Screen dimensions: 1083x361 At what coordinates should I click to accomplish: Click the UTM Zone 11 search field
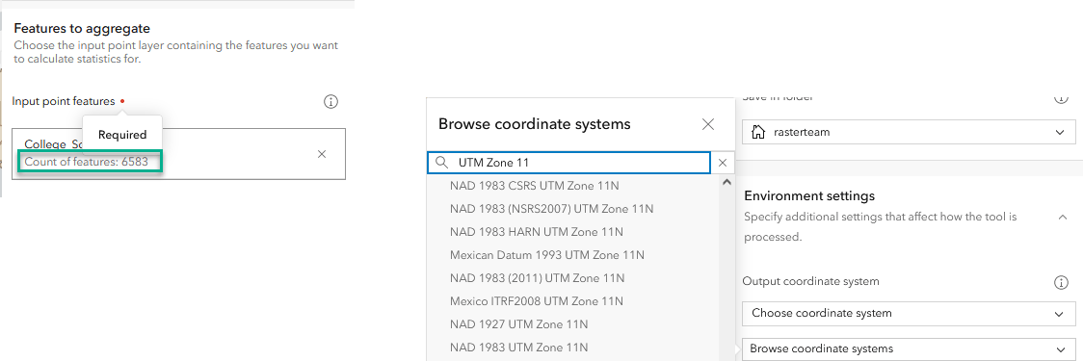click(x=568, y=163)
